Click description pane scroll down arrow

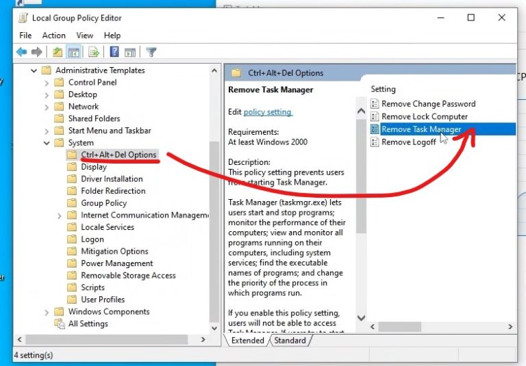(361, 317)
